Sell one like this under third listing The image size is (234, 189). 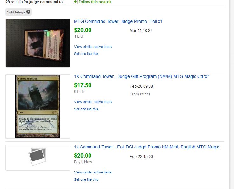coord(86,179)
